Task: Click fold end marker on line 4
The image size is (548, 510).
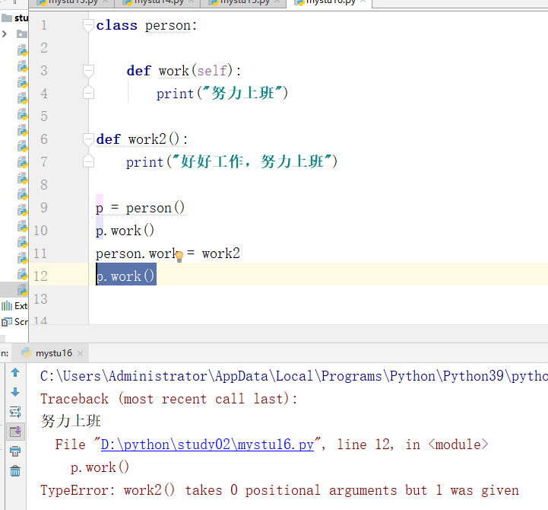Action: coord(88,93)
